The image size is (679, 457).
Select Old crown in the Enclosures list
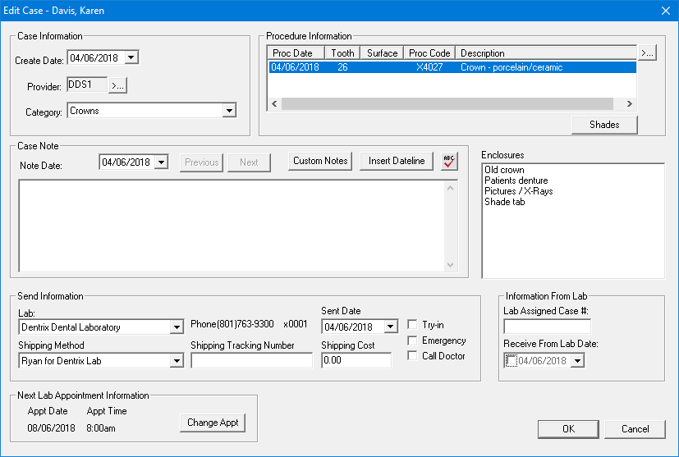tap(504, 170)
